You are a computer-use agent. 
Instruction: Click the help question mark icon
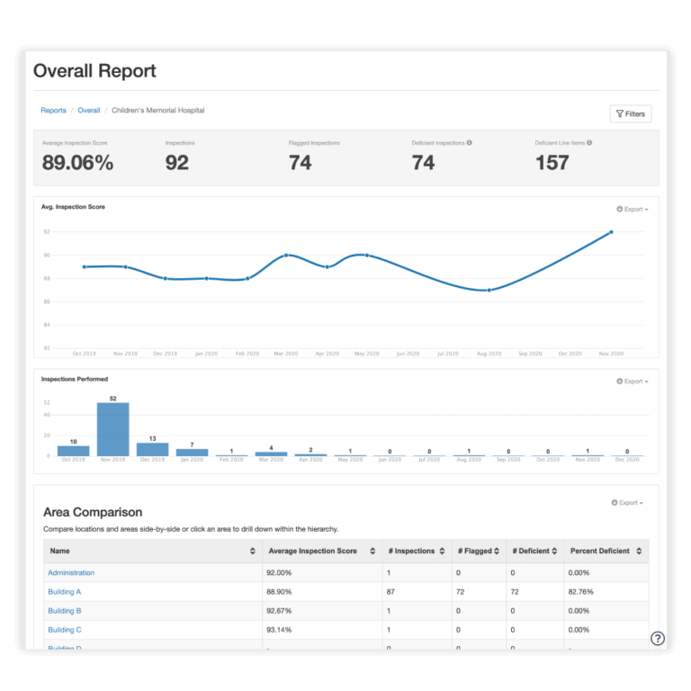coord(658,638)
